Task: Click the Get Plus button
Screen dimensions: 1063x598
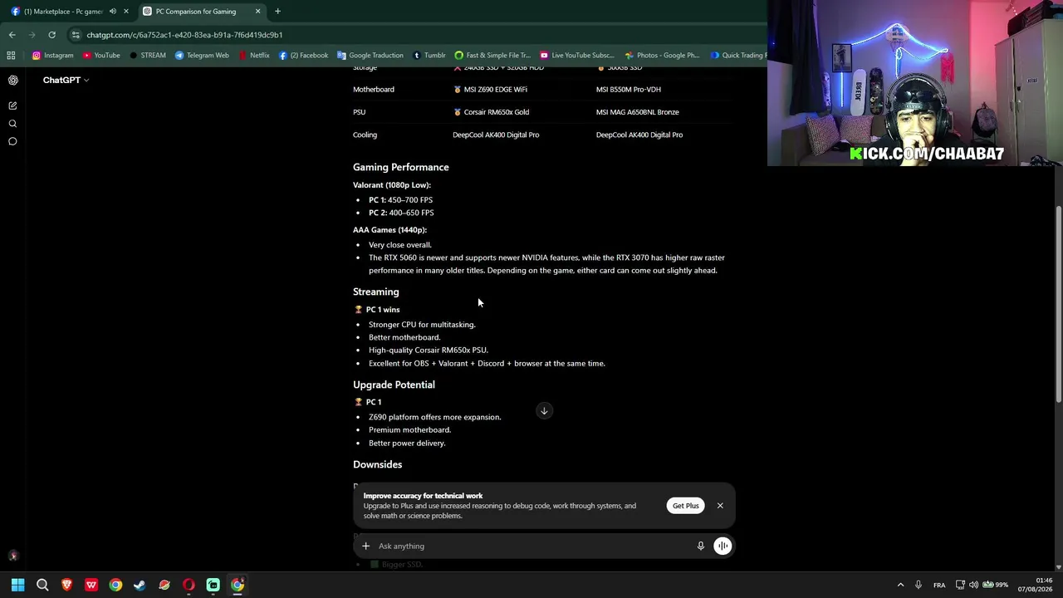Action: 686,506
